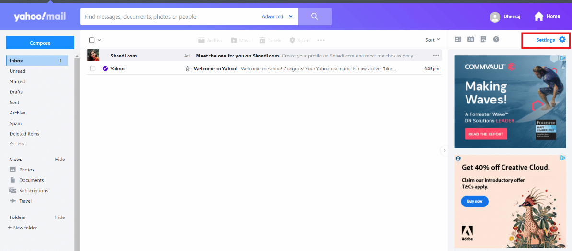Click the magnifier search button

(315, 16)
